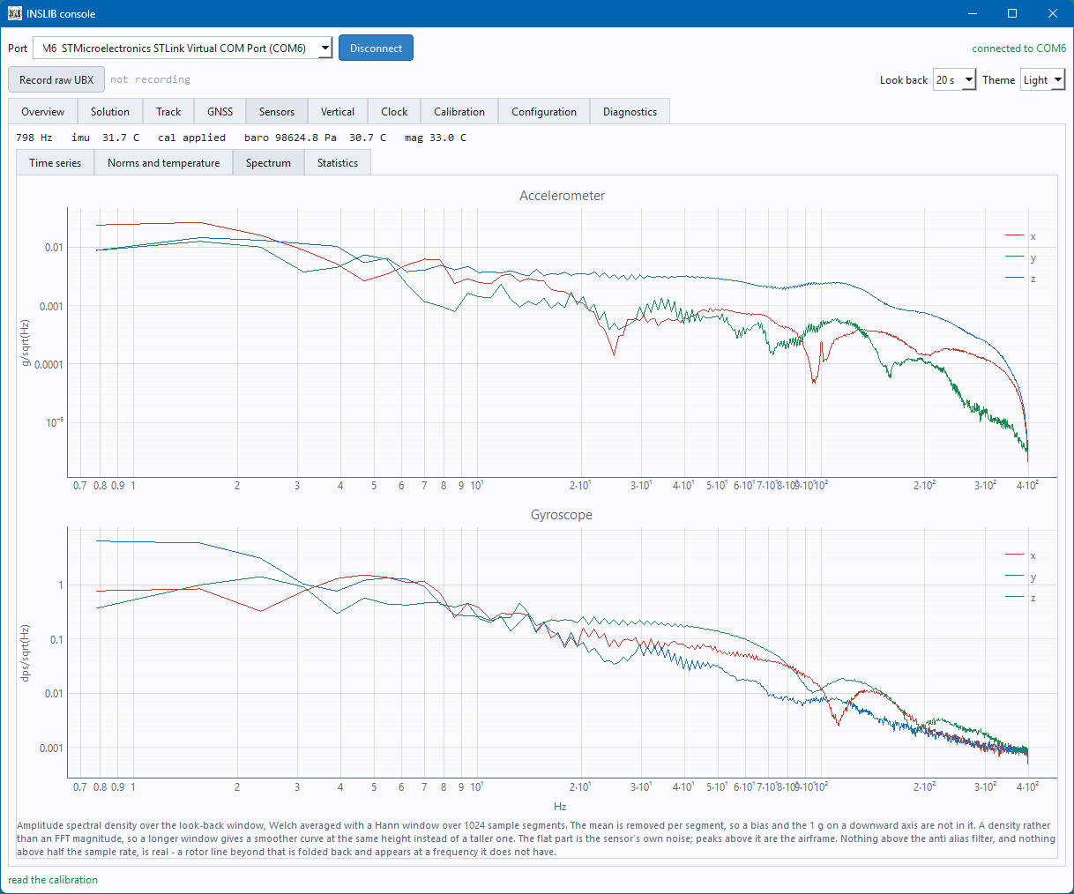Toggle accelerometer z legend entry

coord(1020,279)
